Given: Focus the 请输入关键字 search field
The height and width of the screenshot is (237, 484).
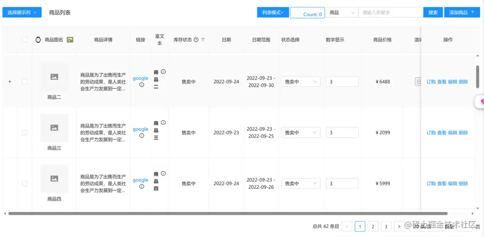Looking at the screenshot, I should click(391, 13).
